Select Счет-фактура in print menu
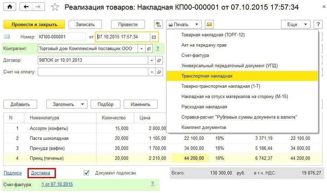The image size is (327, 193). pyautogui.click(x=195, y=56)
